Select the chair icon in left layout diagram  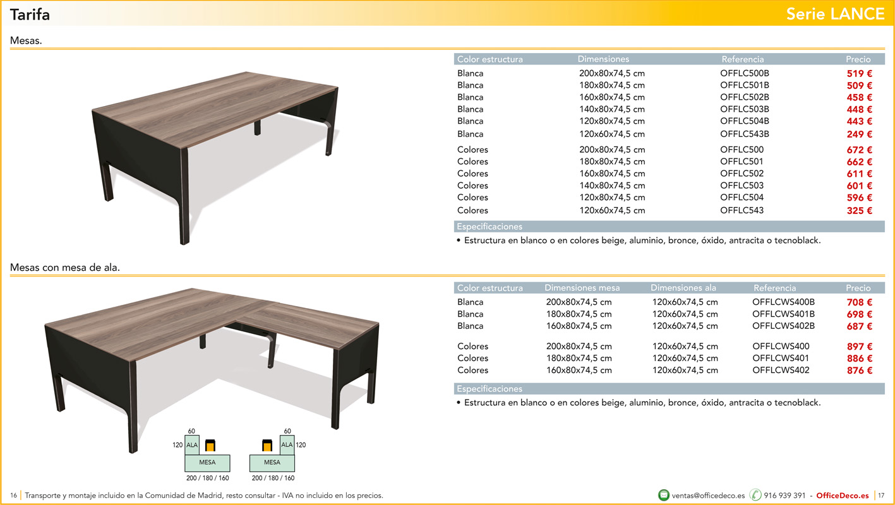[210, 444]
